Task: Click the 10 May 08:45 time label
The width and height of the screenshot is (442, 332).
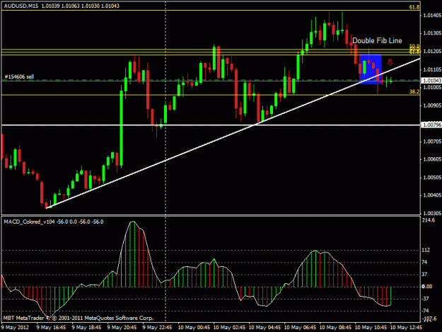Action: point(335,328)
